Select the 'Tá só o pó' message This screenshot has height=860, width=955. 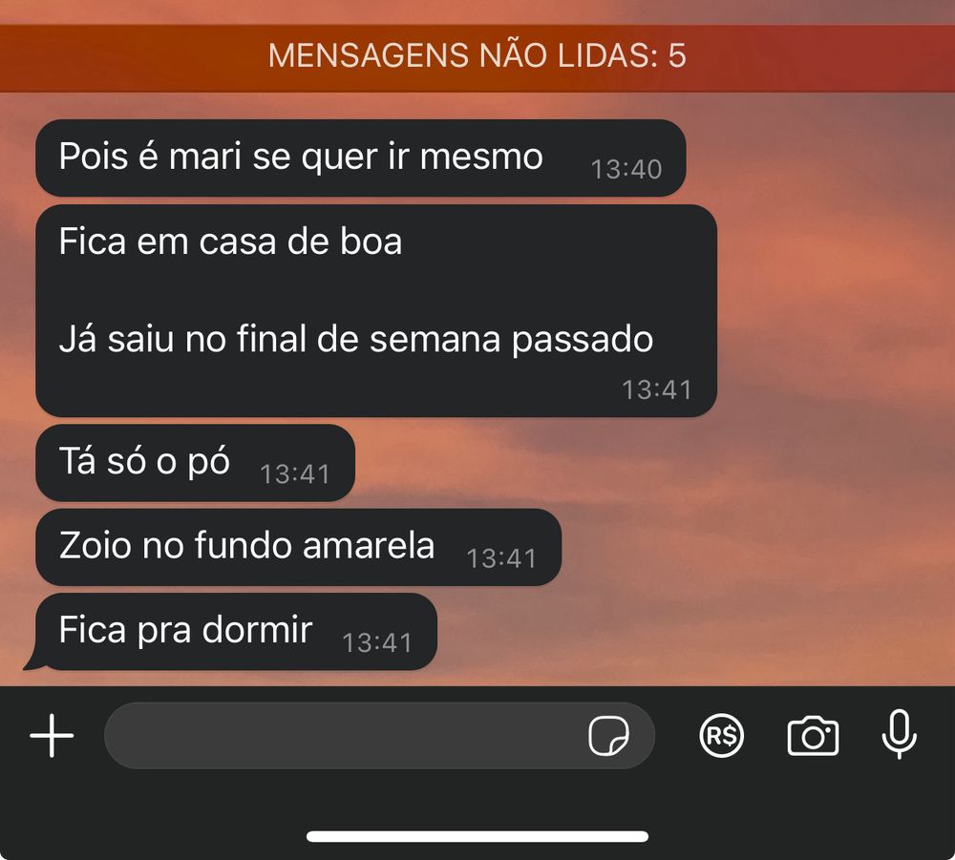195,463
